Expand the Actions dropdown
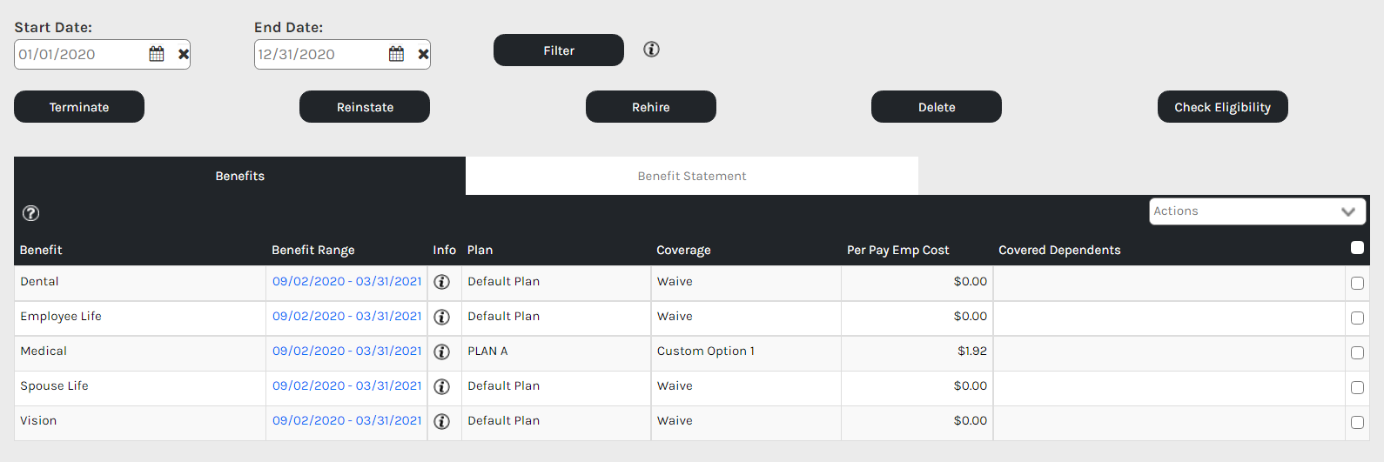1384x462 pixels. click(1257, 211)
